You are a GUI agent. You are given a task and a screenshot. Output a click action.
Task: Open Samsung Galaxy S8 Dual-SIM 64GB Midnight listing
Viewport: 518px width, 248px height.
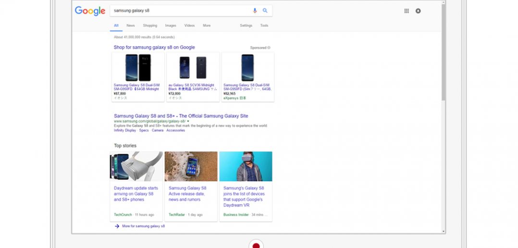[136, 87]
